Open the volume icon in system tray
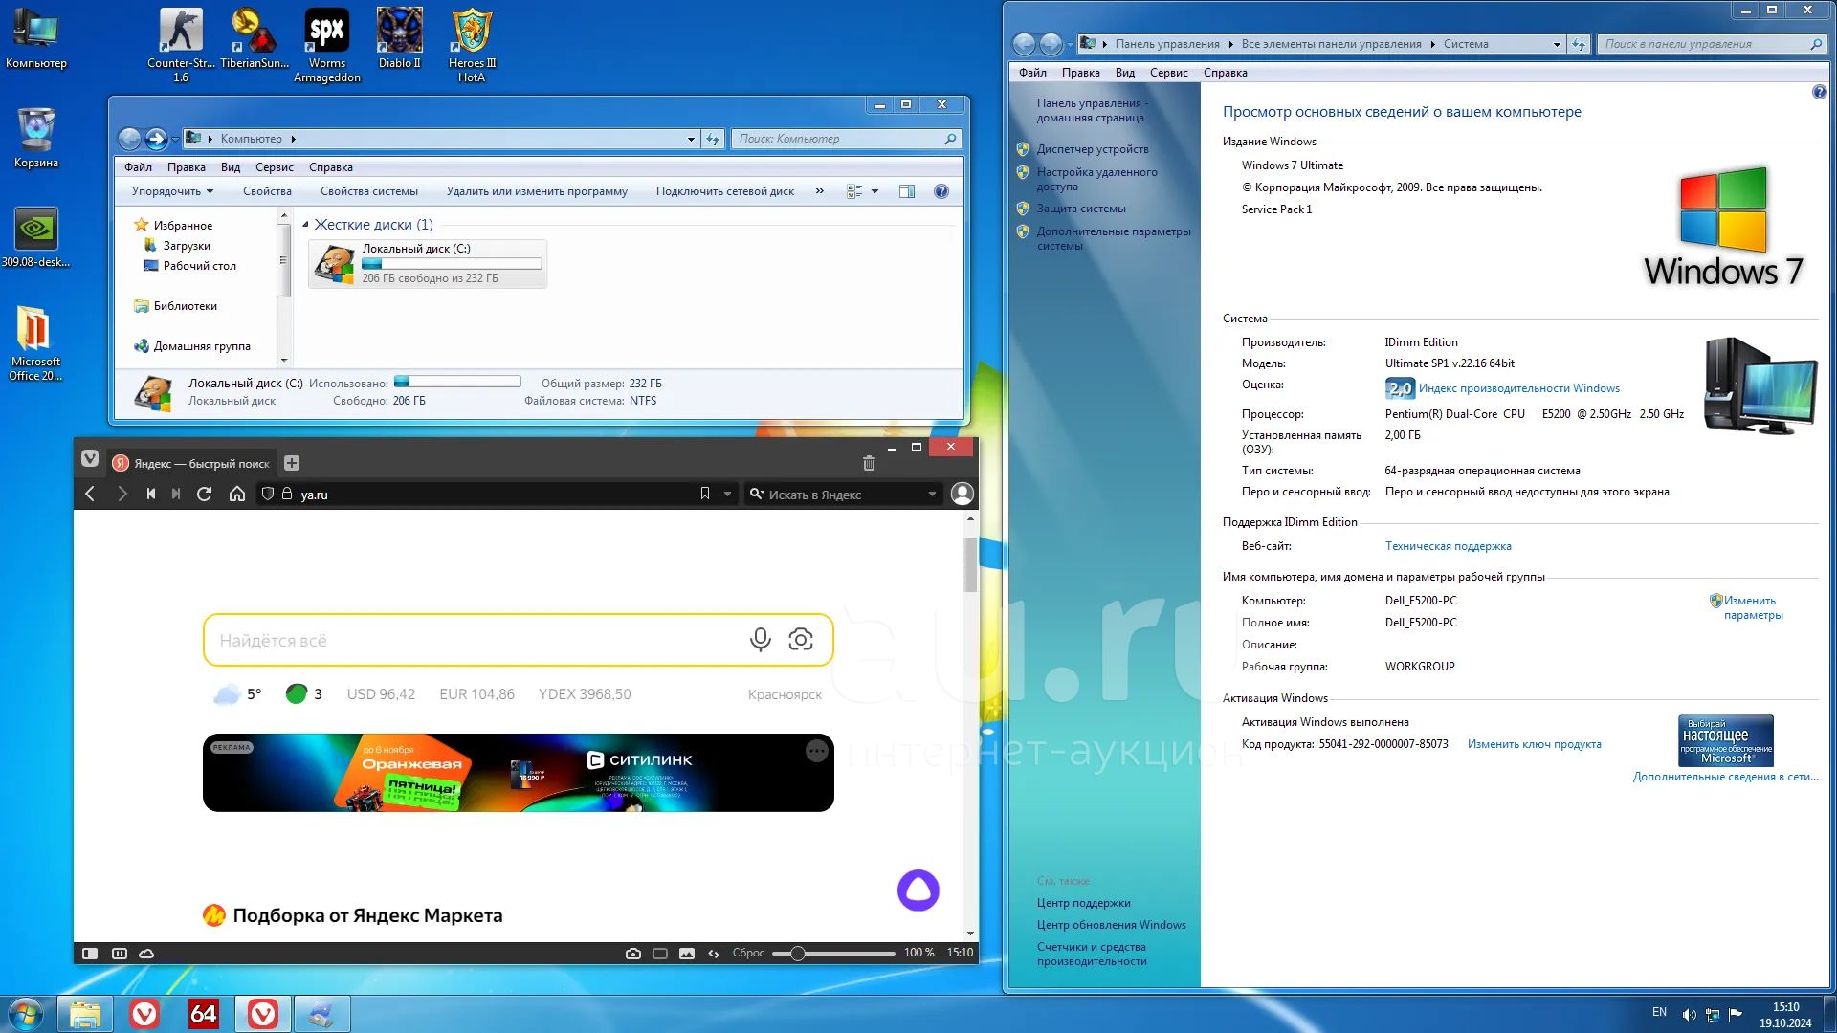Viewport: 1837px width, 1033px height. click(x=1689, y=1014)
